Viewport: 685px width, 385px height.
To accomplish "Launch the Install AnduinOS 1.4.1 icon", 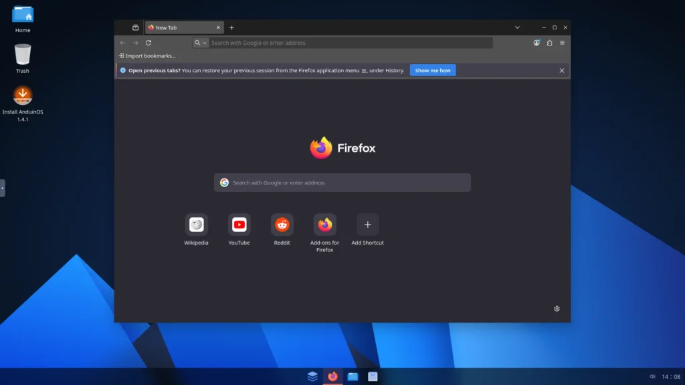I will point(23,104).
